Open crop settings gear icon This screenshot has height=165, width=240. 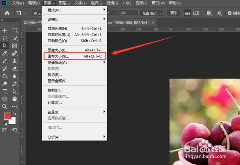click(219, 13)
